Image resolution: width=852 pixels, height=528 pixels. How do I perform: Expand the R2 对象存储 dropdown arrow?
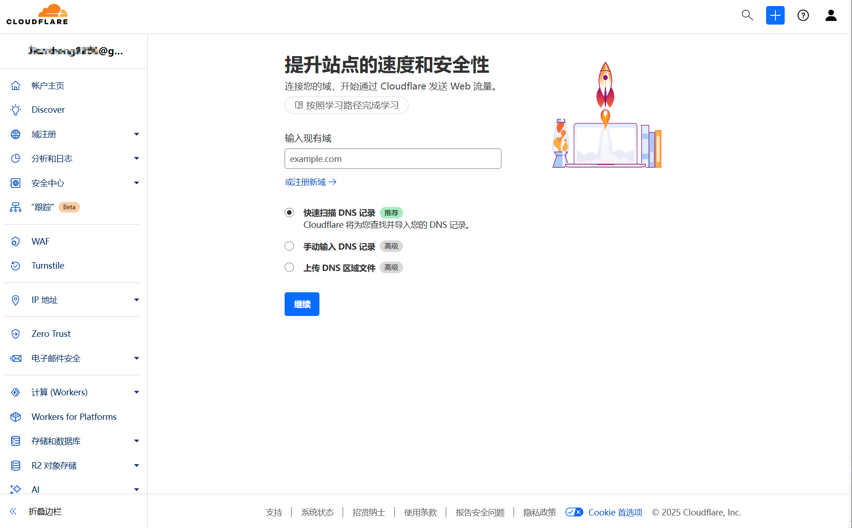[x=137, y=466]
